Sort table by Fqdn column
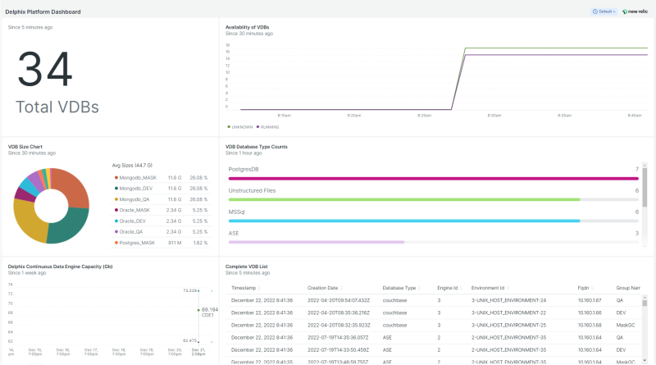The width and height of the screenshot is (656, 365). point(585,288)
